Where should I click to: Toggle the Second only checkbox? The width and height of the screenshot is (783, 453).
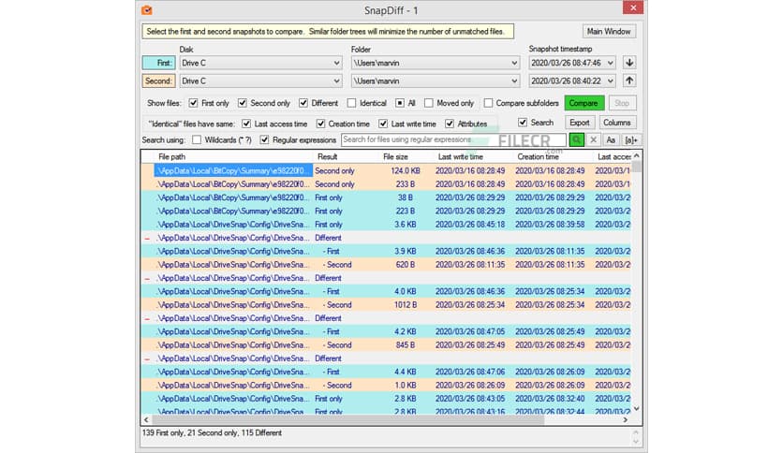coord(243,103)
